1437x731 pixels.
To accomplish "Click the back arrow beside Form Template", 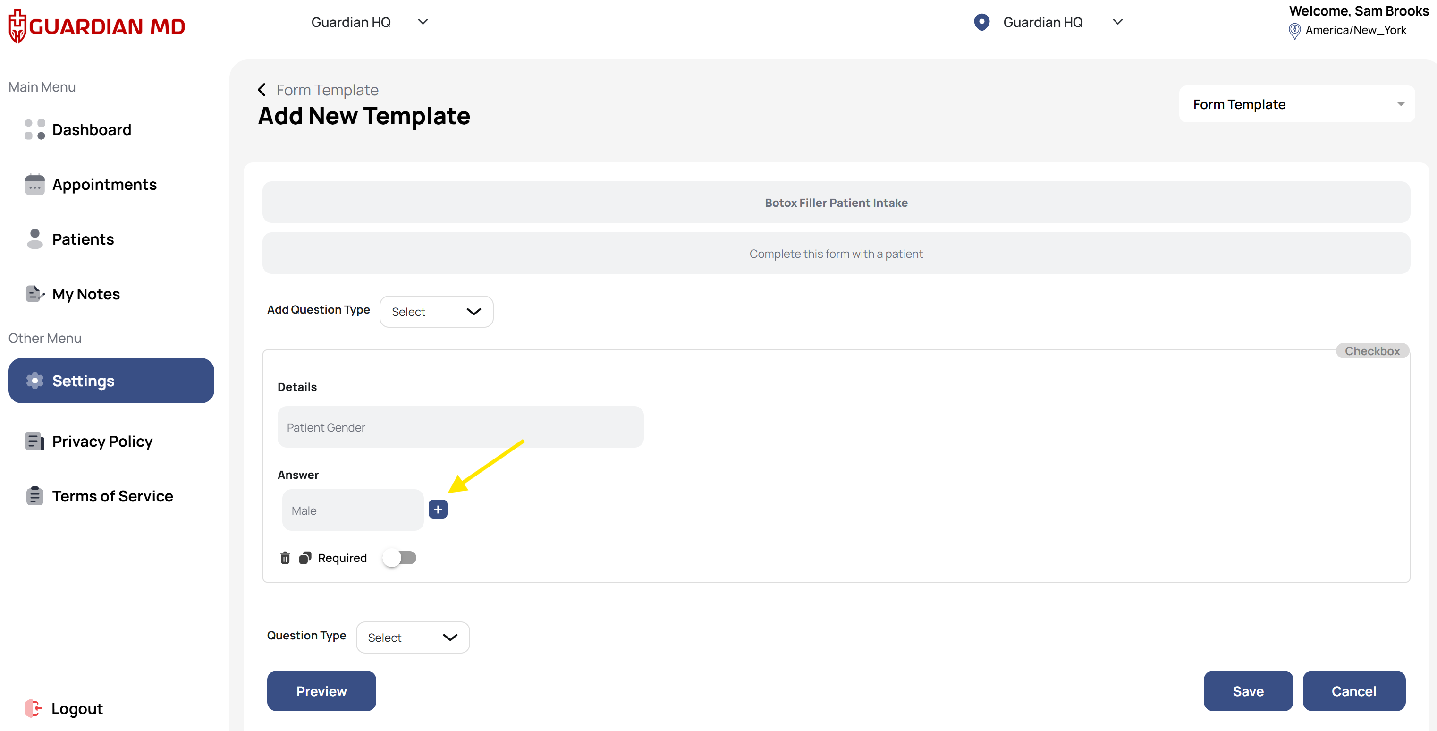I will [262, 90].
